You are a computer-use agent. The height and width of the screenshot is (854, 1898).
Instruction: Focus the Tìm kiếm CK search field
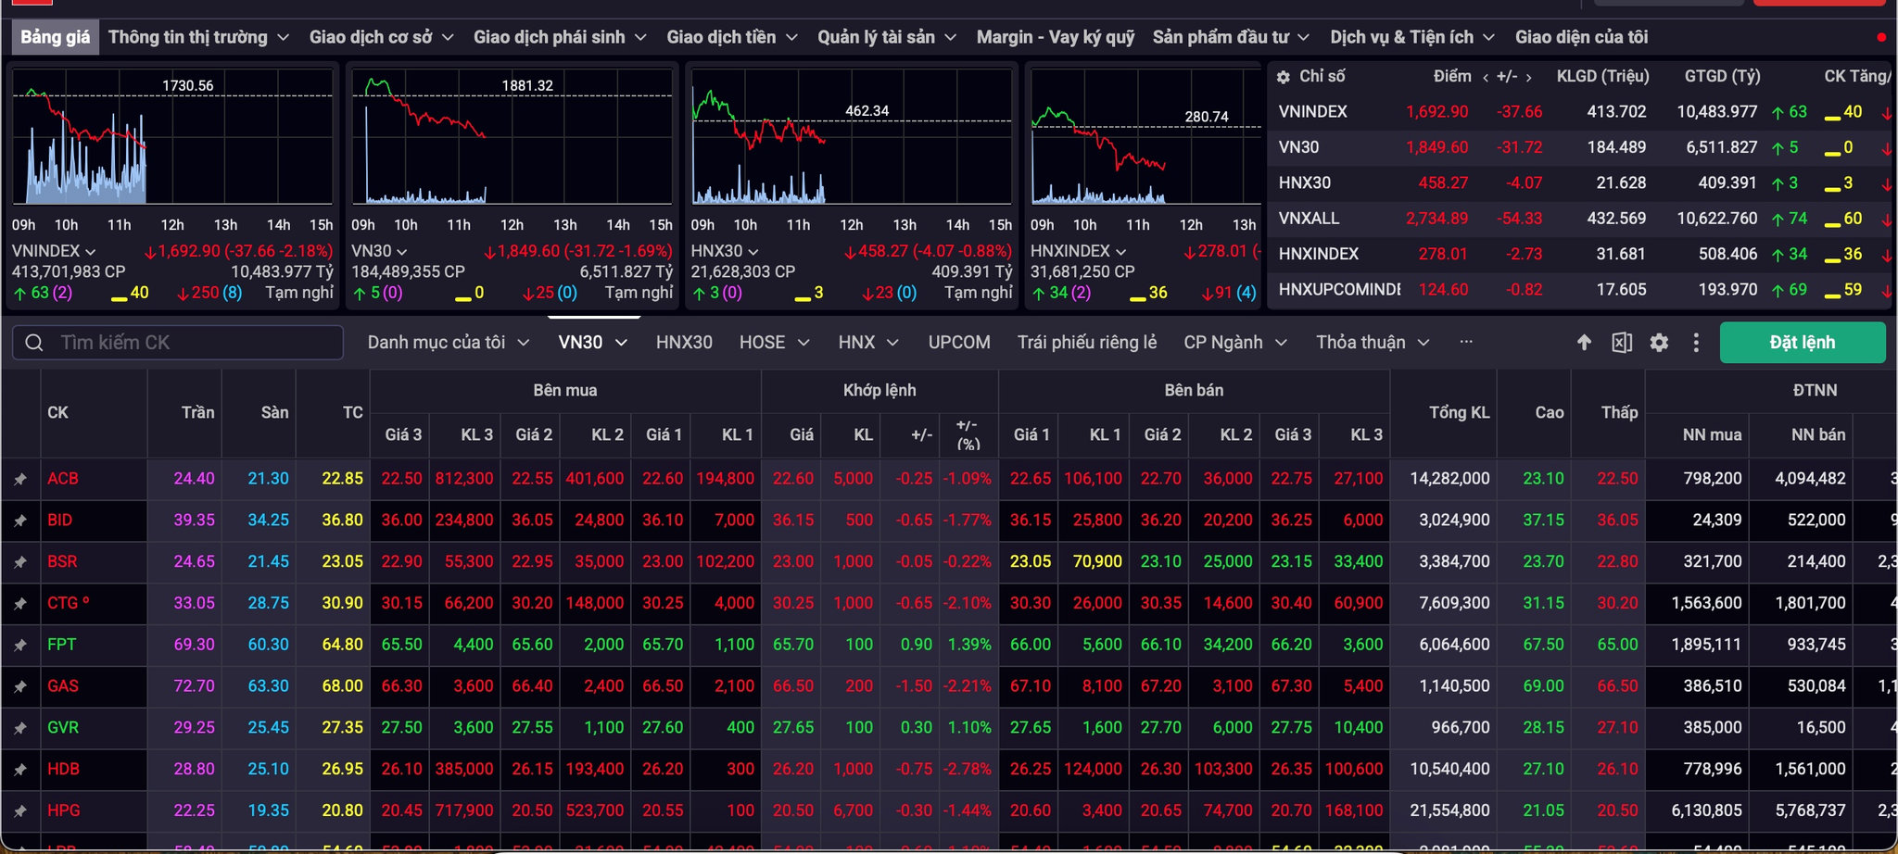tap(178, 343)
